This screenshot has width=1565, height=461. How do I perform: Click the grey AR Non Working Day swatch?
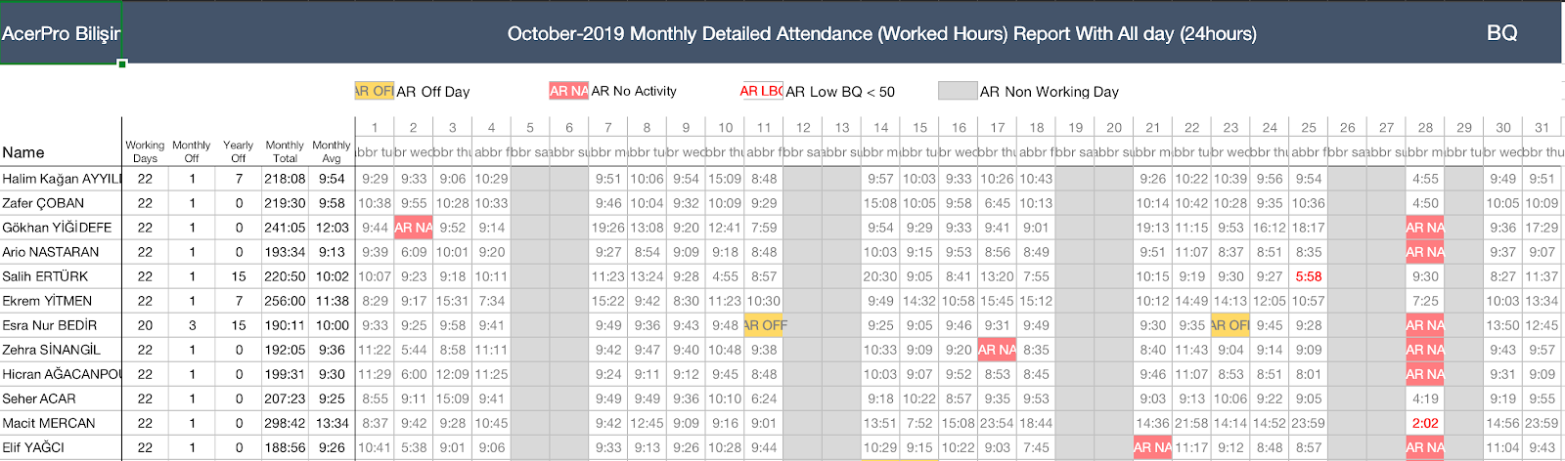[x=957, y=91]
